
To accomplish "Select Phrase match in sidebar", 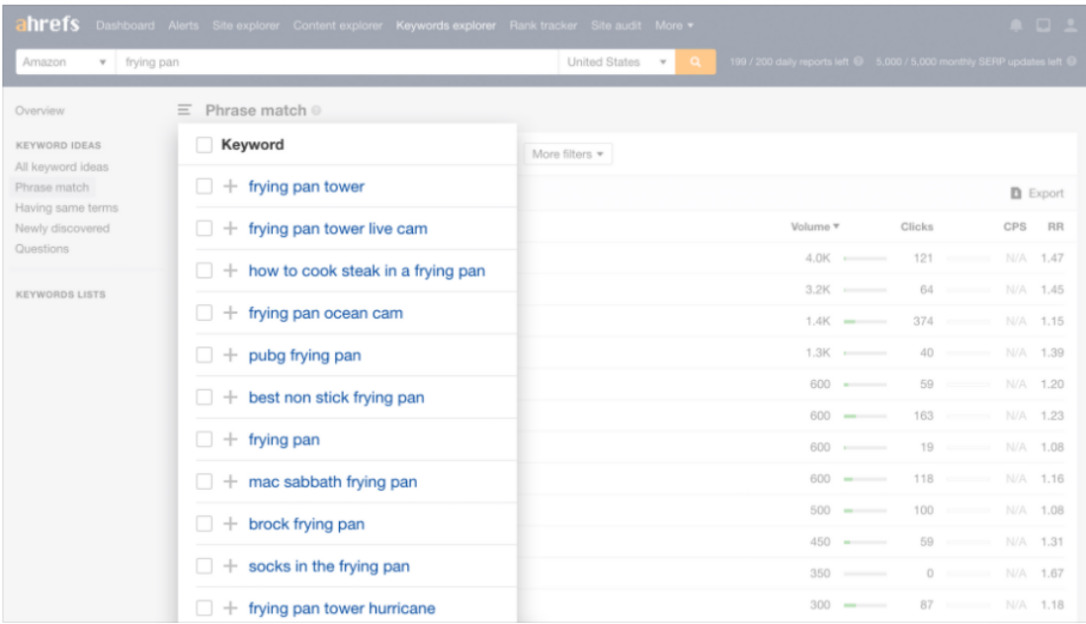I will [52, 188].
